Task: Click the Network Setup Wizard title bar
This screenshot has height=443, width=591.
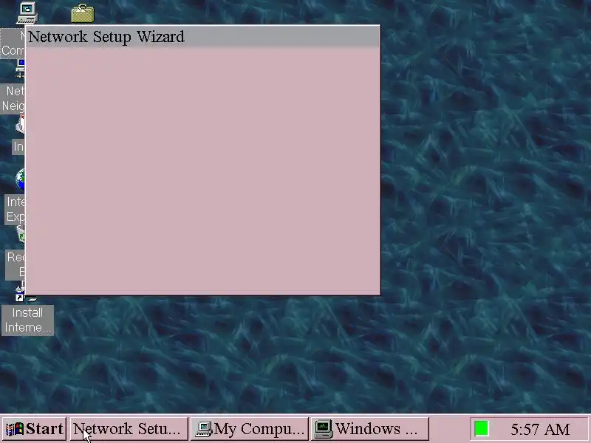Action: coord(202,37)
